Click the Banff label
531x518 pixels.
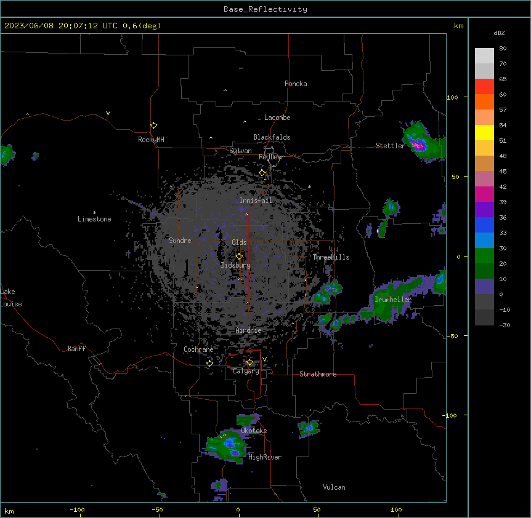(x=76, y=349)
